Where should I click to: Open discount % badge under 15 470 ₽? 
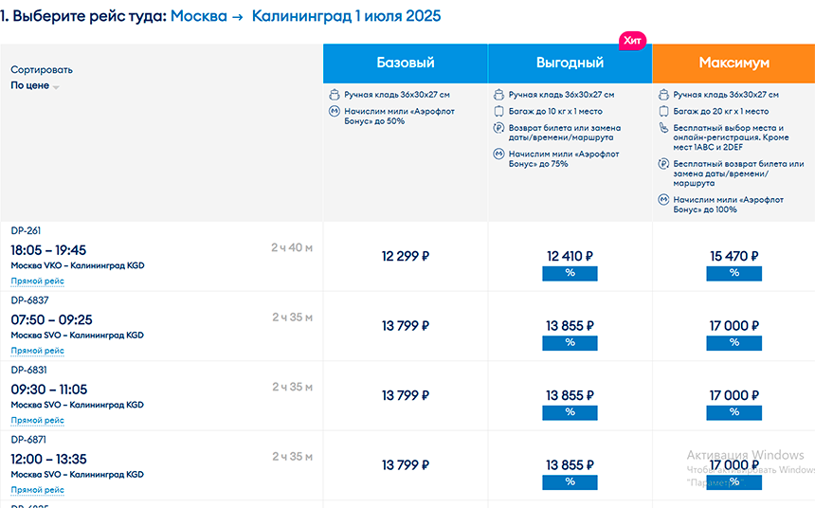tap(733, 274)
